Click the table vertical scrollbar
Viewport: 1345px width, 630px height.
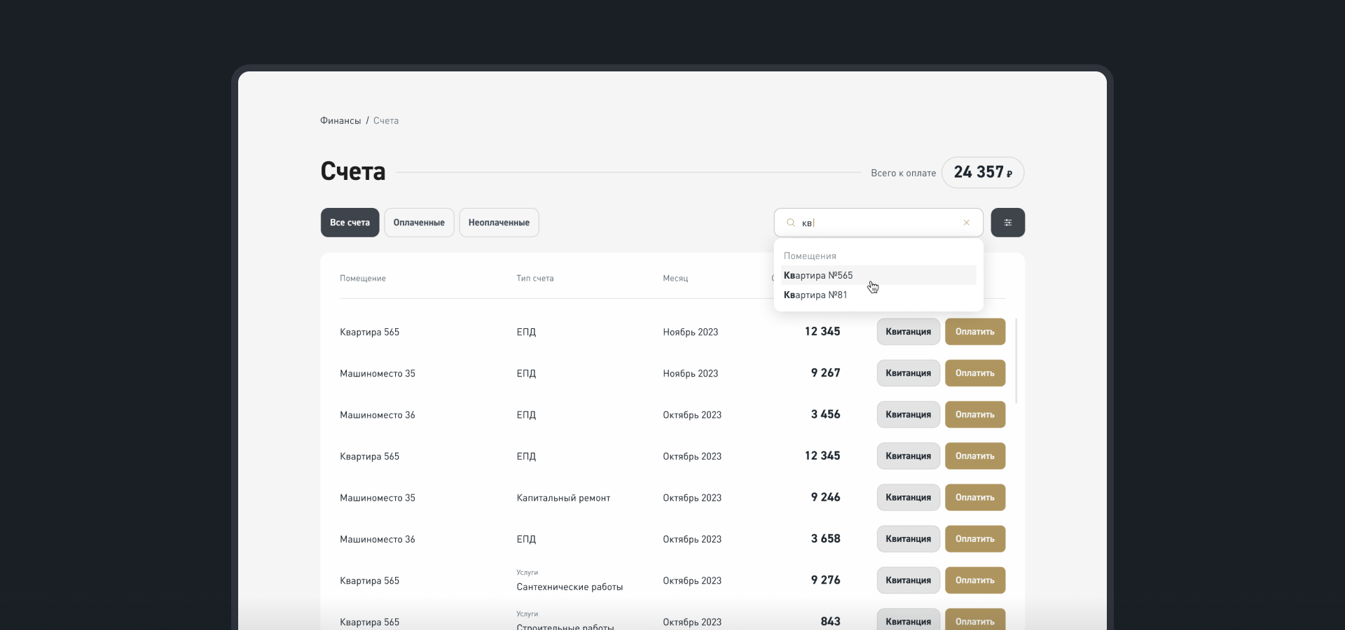click(1016, 360)
